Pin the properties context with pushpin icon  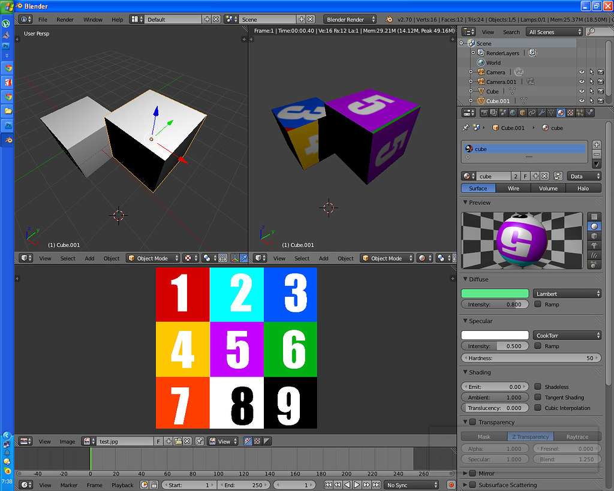[465, 128]
